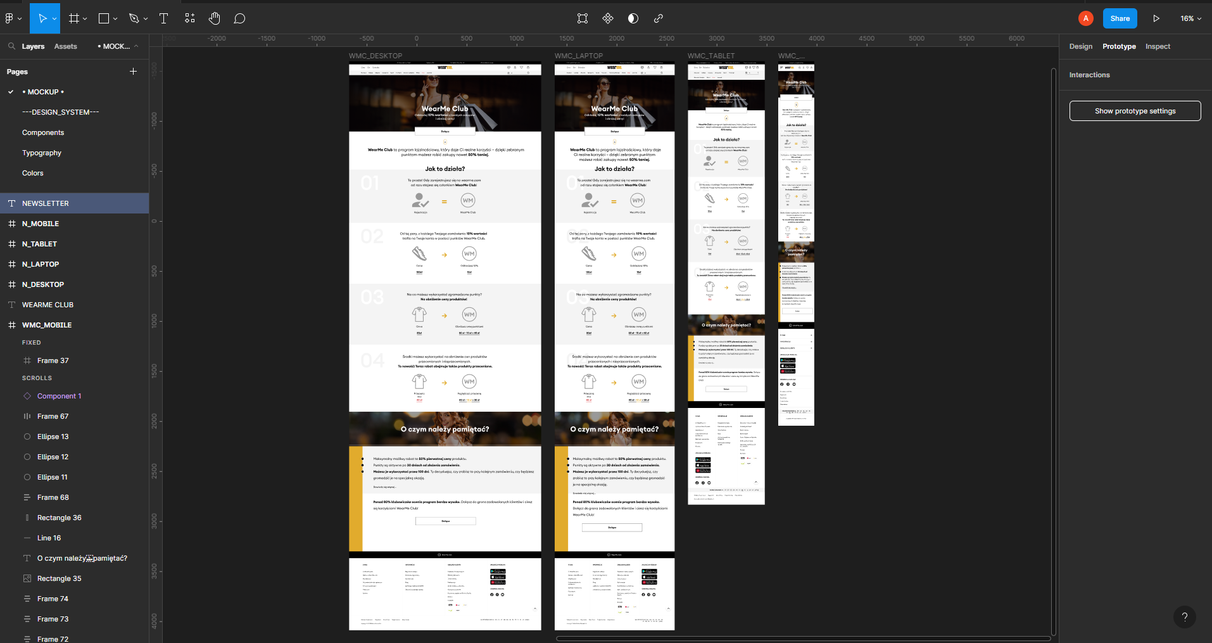Open the Typography page
The width and height of the screenshot is (1212, 643).
point(42,153)
